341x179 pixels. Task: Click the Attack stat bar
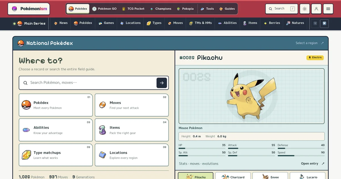(251, 148)
